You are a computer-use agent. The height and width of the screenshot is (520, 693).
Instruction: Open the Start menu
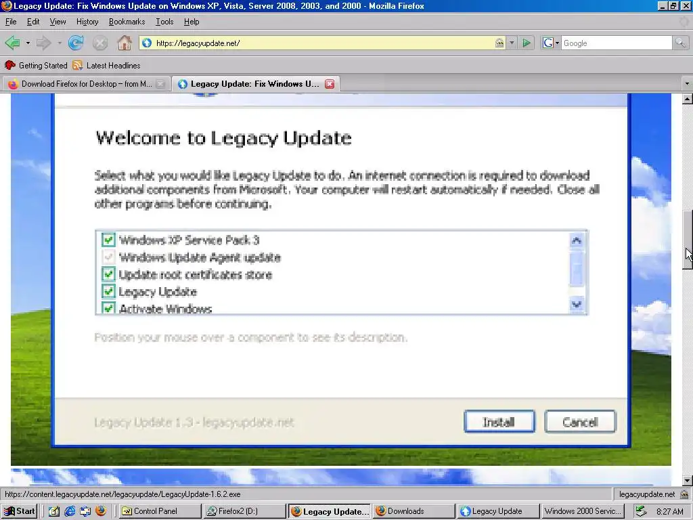[x=19, y=511]
